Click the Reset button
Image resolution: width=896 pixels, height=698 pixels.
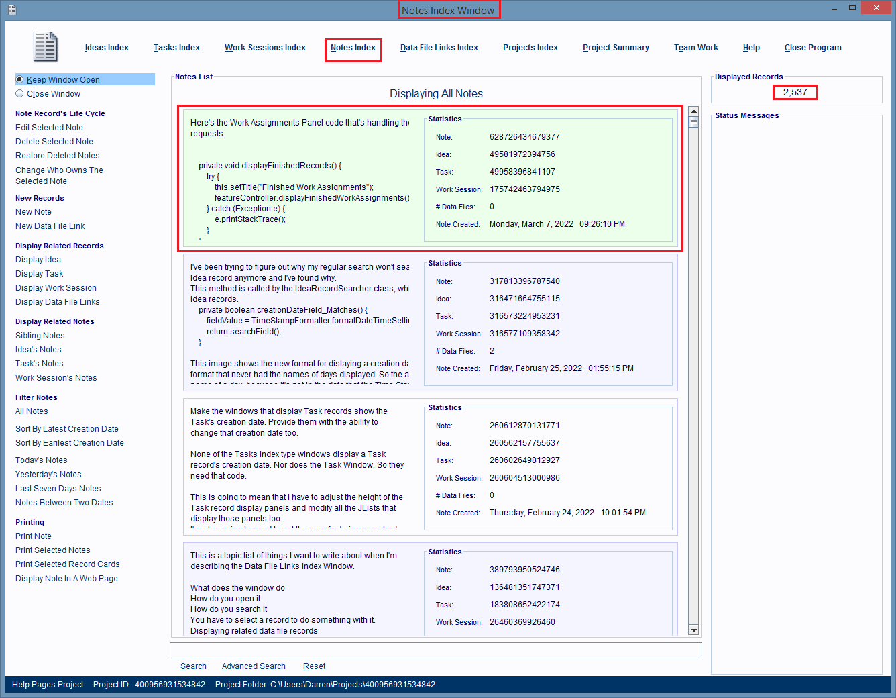click(314, 666)
